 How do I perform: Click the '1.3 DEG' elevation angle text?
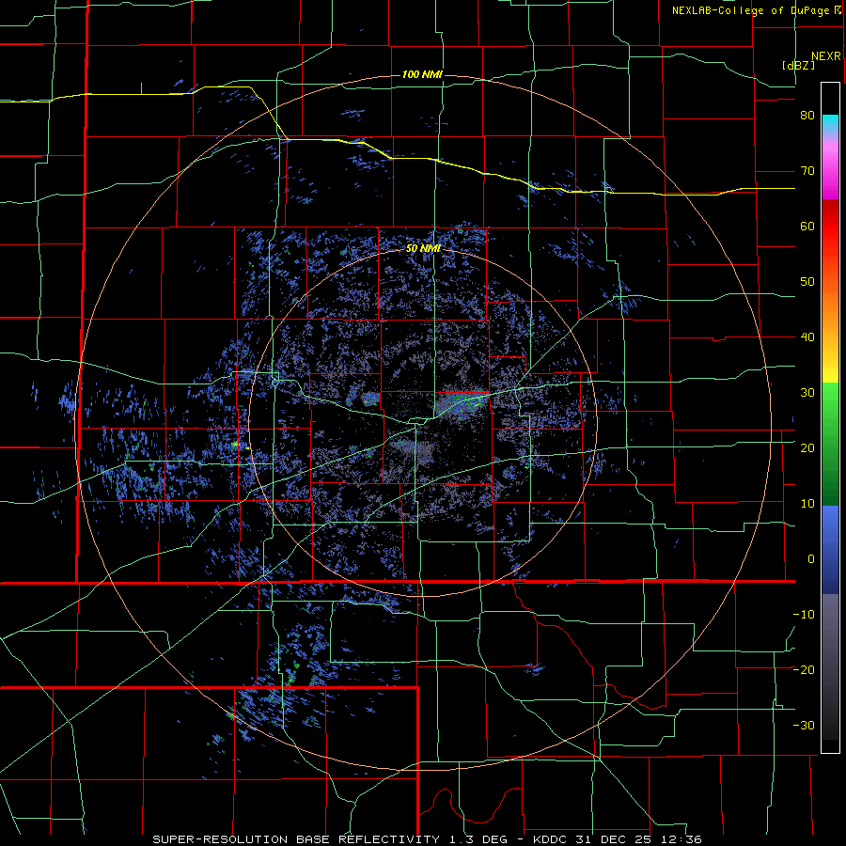(x=477, y=839)
